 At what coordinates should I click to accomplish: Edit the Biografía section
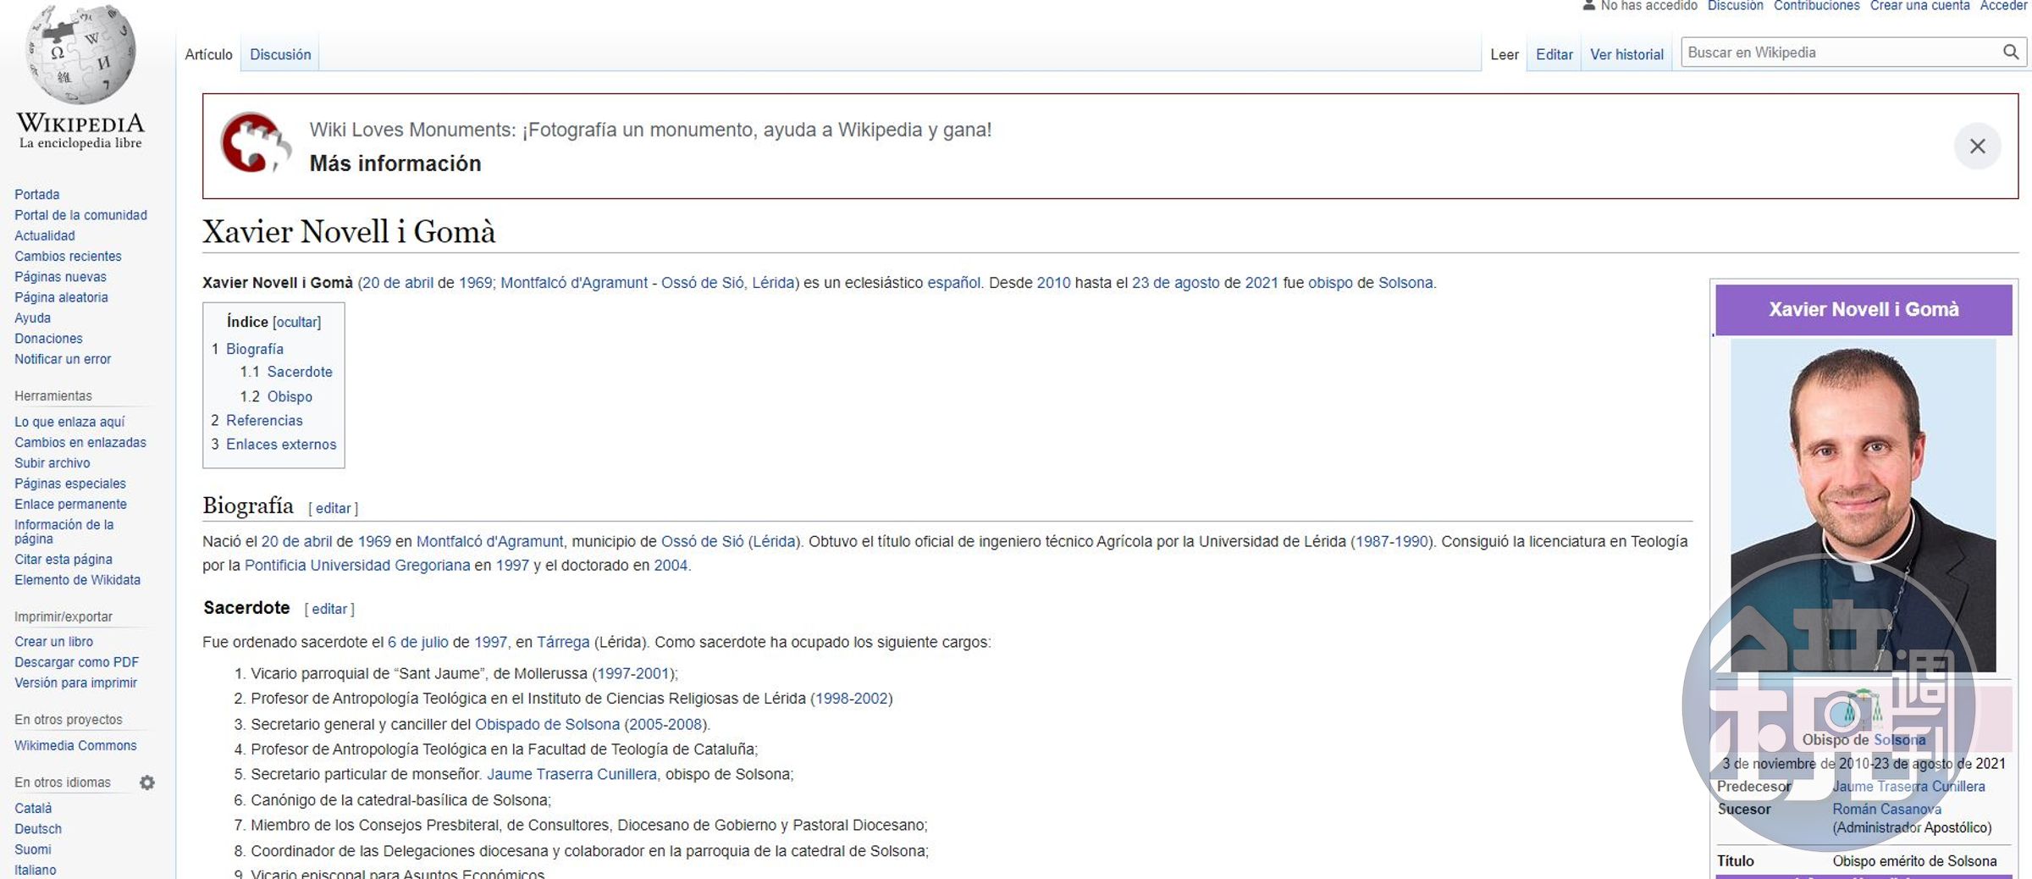point(333,508)
